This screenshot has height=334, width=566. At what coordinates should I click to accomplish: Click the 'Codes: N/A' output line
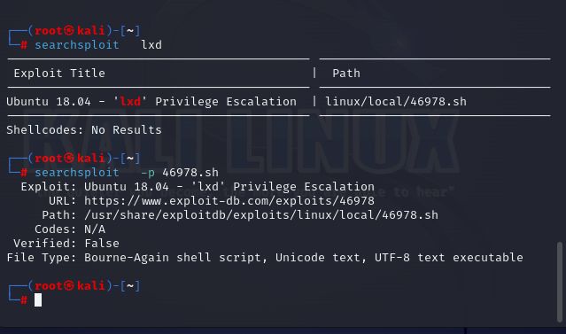coord(70,229)
